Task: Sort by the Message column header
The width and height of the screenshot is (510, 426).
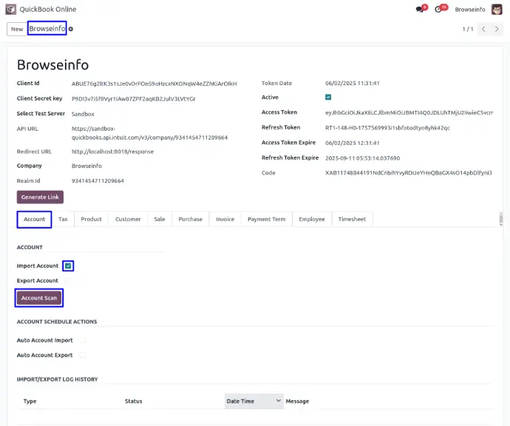Action: point(297,401)
